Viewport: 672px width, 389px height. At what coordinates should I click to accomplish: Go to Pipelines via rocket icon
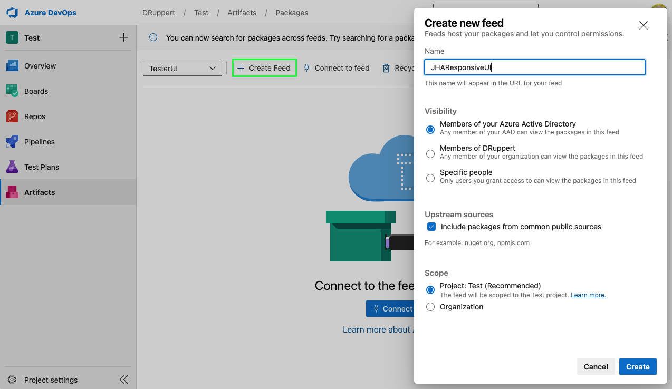pyautogui.click(x=12, y=142)
